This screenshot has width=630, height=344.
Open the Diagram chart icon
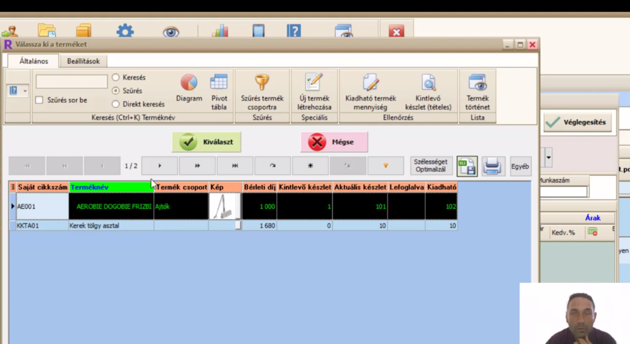click(189, 82)
